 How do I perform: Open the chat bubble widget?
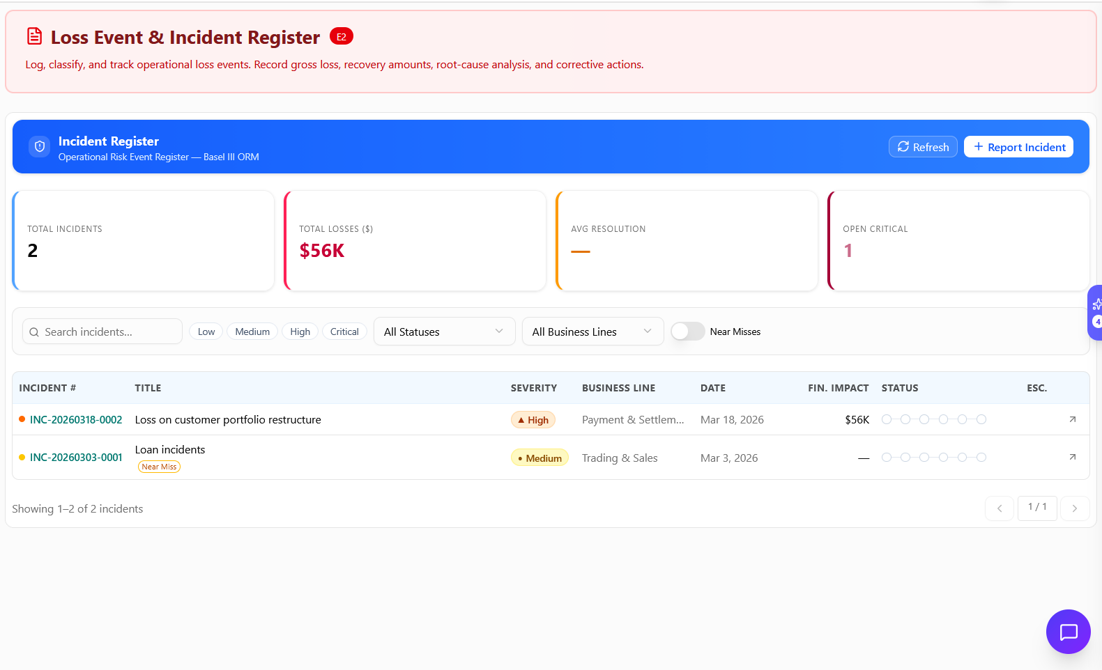(x=1068, y=632)
